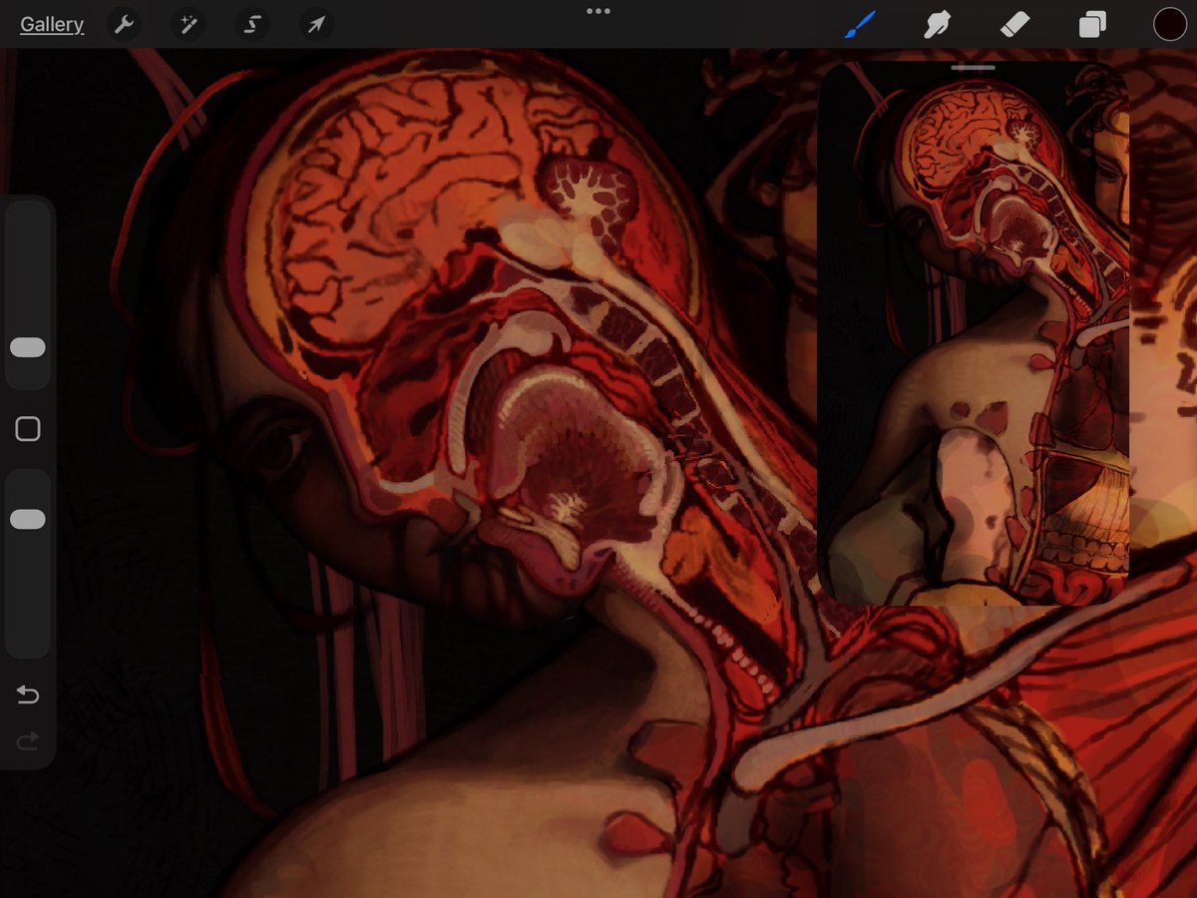1197x898 pixels.
Task: Open the Adjustments magic wand menu
Action: click(188, 25)
